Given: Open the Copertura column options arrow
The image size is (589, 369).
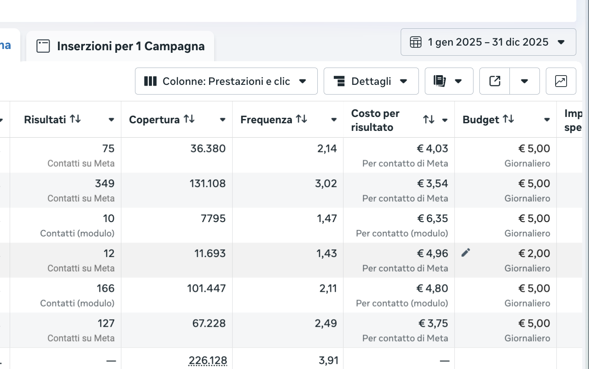Looking at the screenshot, I should 223,119.
